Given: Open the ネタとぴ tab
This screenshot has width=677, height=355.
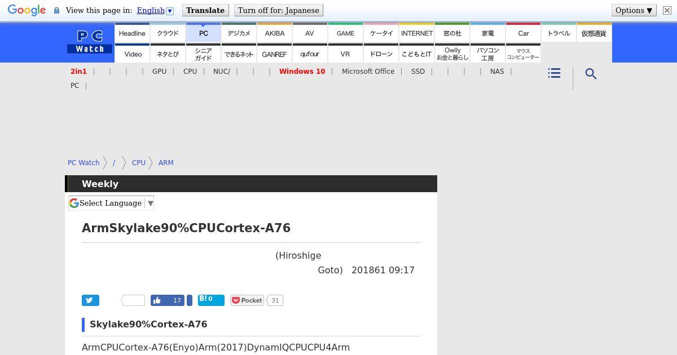Looking at the screenshot, I should pos(168,54).
